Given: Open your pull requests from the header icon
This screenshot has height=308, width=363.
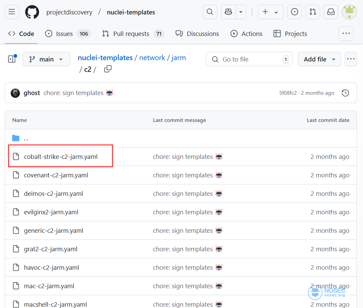Looking at the screenshot, I should [313, 12].
